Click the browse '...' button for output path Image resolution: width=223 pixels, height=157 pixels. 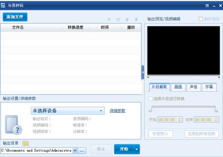click(x=82, y=151)
